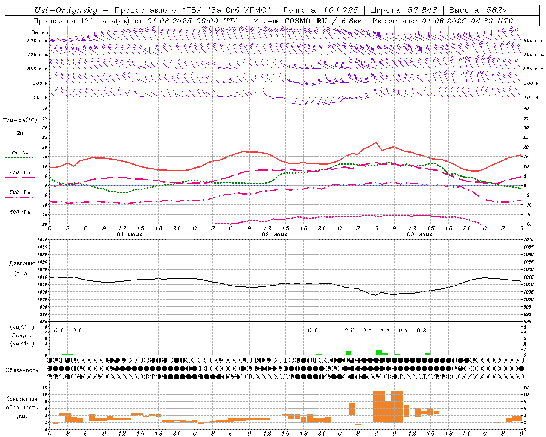Click the (мм/1ч.) precipitation unit label
Image resolution: width=546 pixels, height=437 pixels.
(22, 344)
